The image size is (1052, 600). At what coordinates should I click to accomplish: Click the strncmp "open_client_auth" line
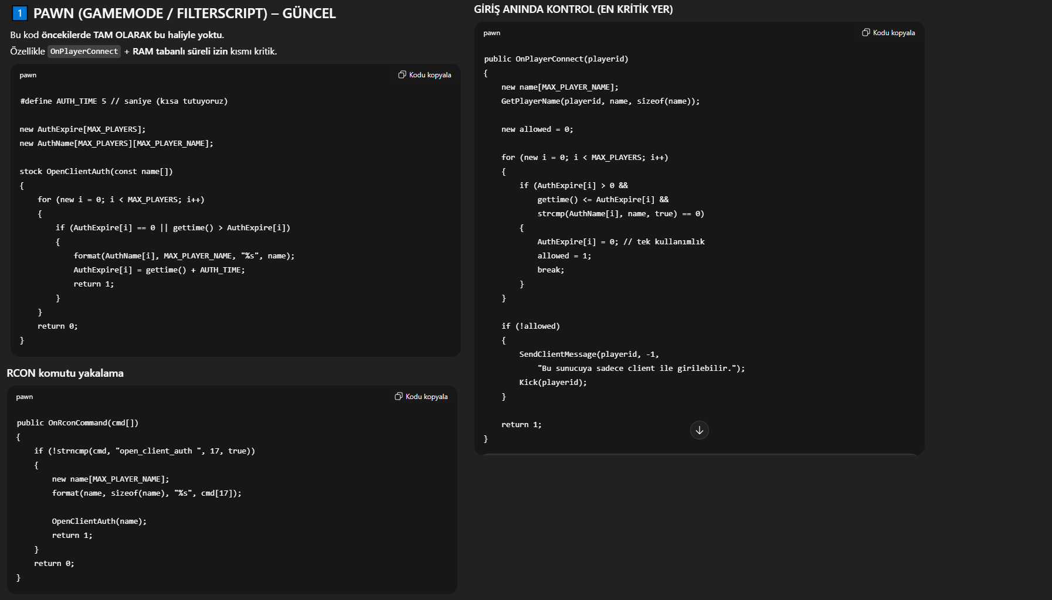tap(145, 451)
